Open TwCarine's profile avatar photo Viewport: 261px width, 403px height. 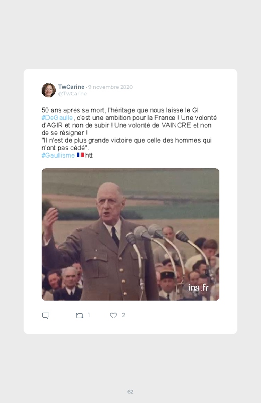[x=49, y=90]
